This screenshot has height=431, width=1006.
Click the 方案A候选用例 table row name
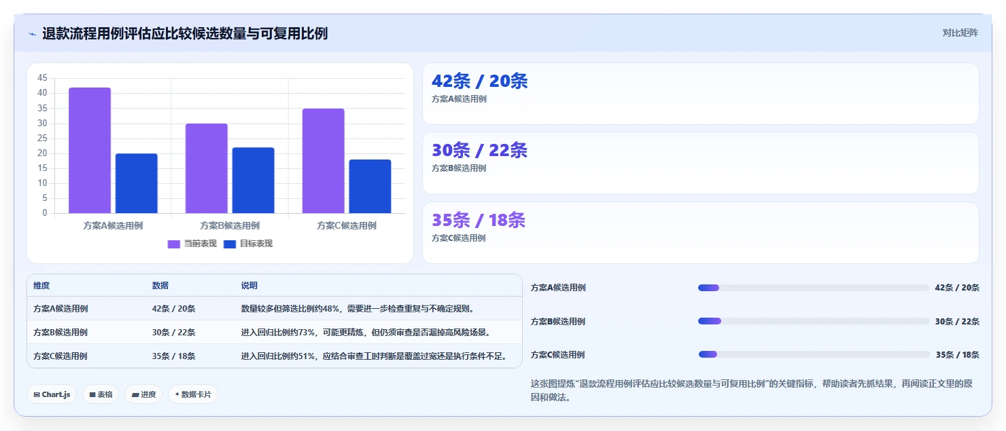(x=60, y=309)
